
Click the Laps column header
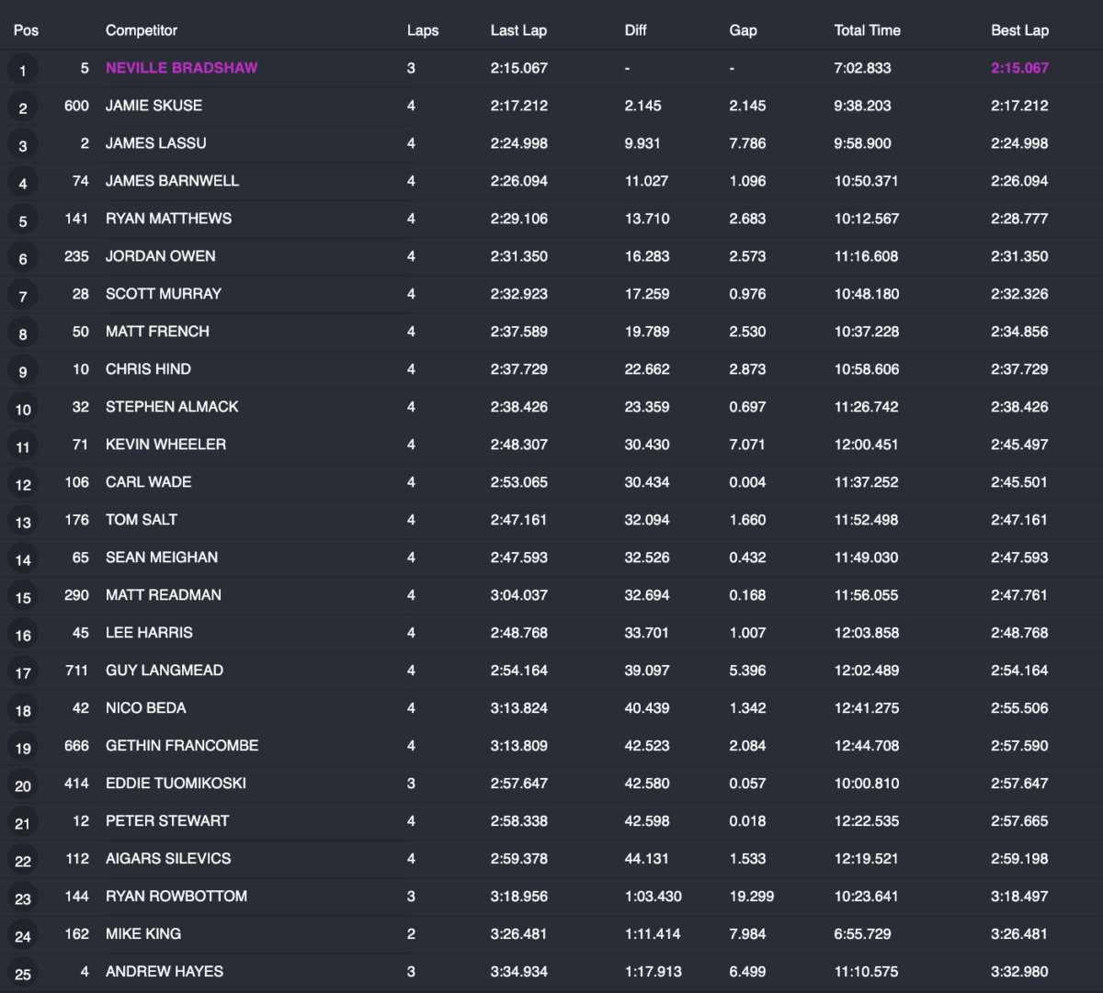click(x=423, y=30)
